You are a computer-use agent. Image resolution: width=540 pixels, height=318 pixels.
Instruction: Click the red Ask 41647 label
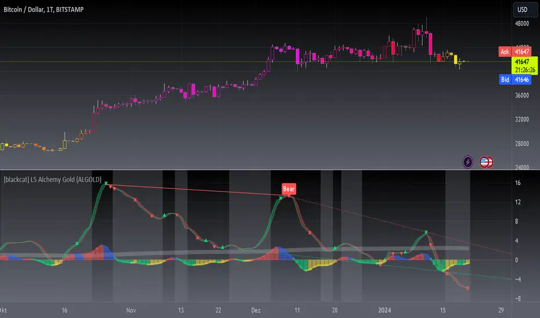click(515, 51)
